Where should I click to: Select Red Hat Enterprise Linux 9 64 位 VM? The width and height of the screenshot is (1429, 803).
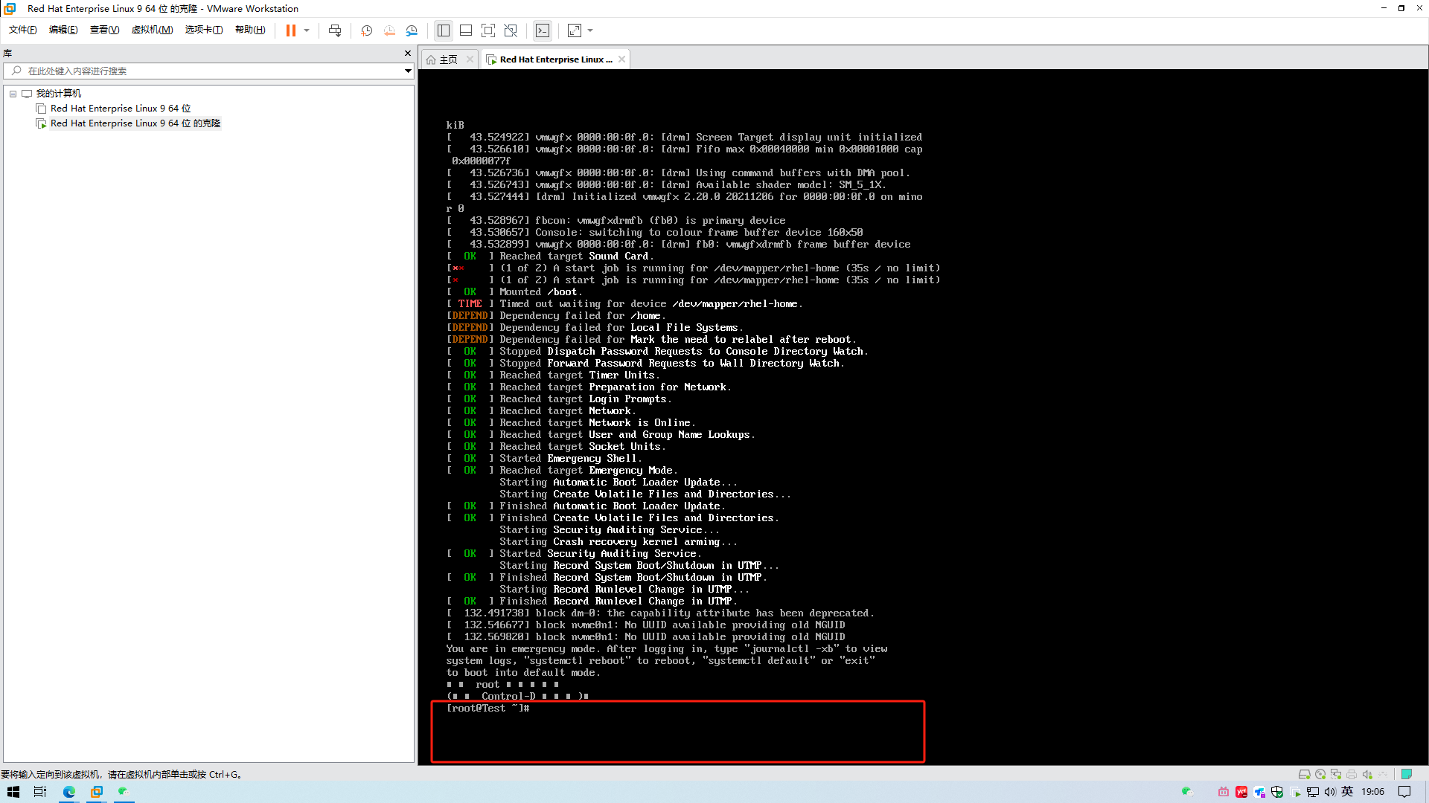point(121,109)
